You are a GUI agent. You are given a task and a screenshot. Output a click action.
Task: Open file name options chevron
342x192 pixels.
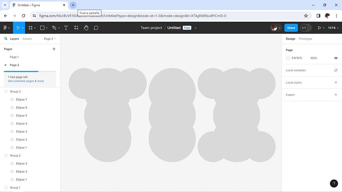click(x=196, y=28)
